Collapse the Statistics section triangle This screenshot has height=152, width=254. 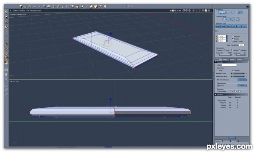click(x=215, y=95)
